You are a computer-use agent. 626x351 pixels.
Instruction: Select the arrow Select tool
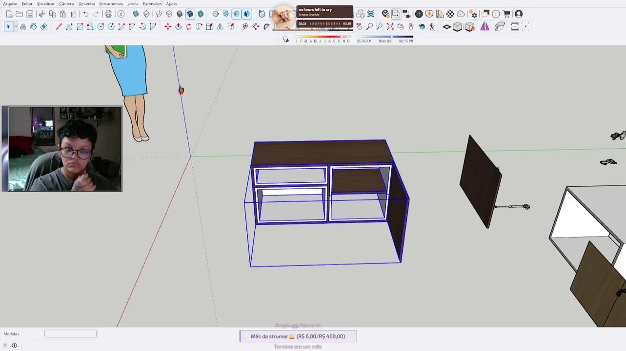click(8, 27)
